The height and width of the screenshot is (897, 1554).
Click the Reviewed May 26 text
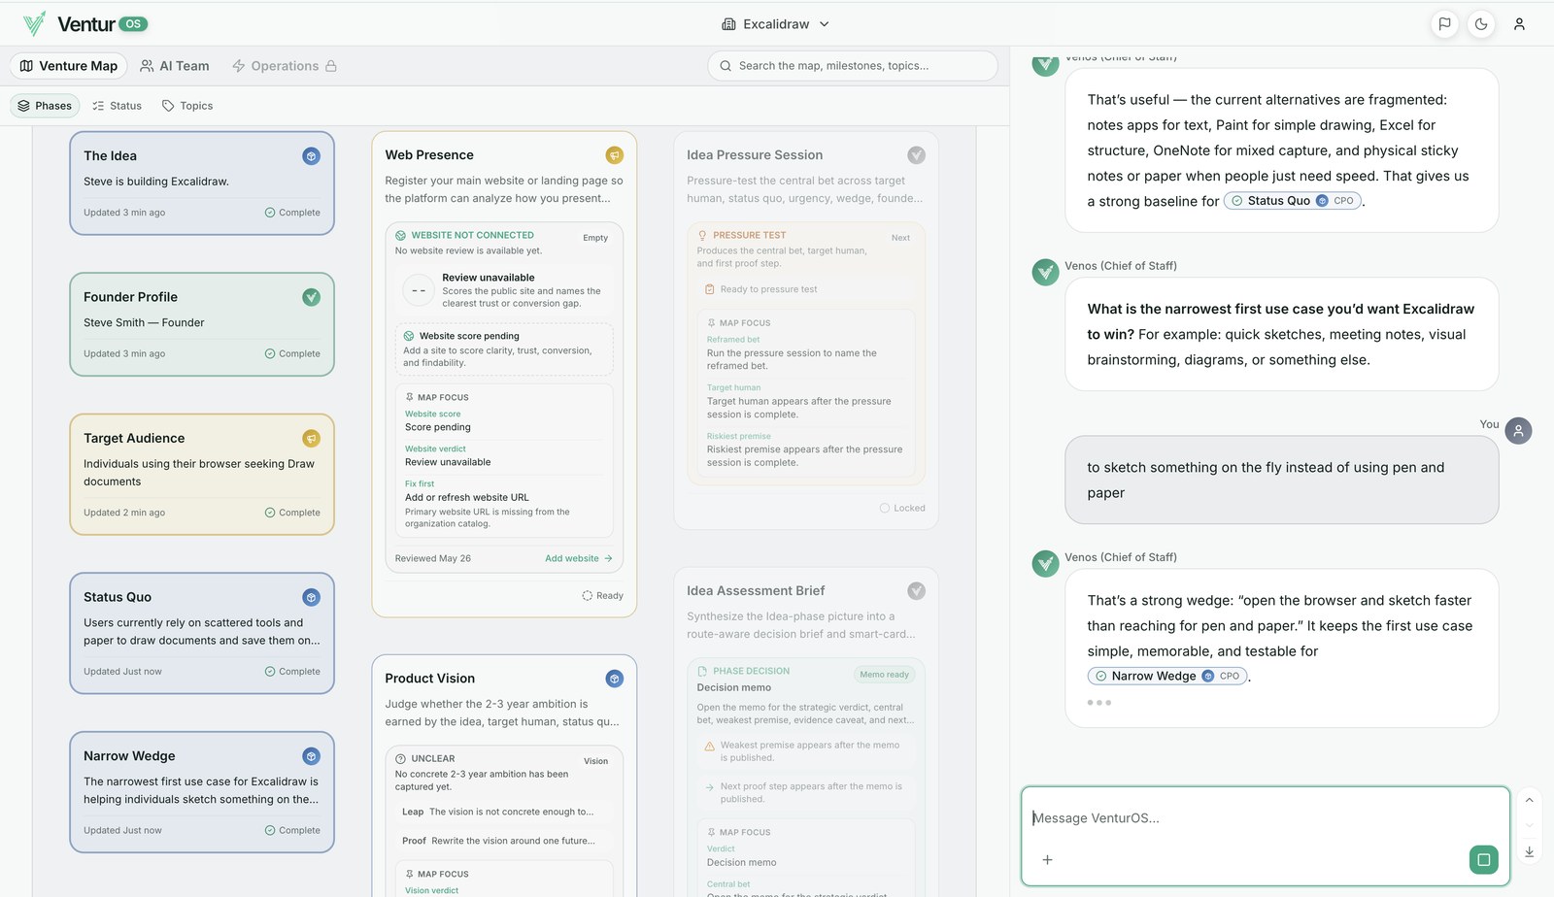tap(433, 558)
